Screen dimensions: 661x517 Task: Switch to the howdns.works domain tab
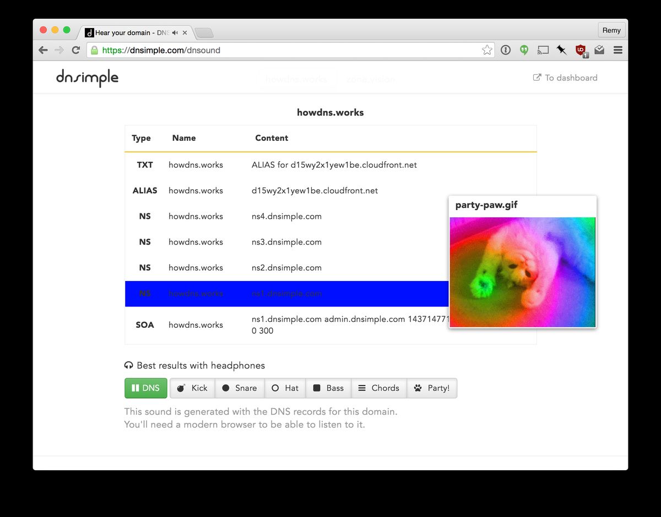pos(296,79)
